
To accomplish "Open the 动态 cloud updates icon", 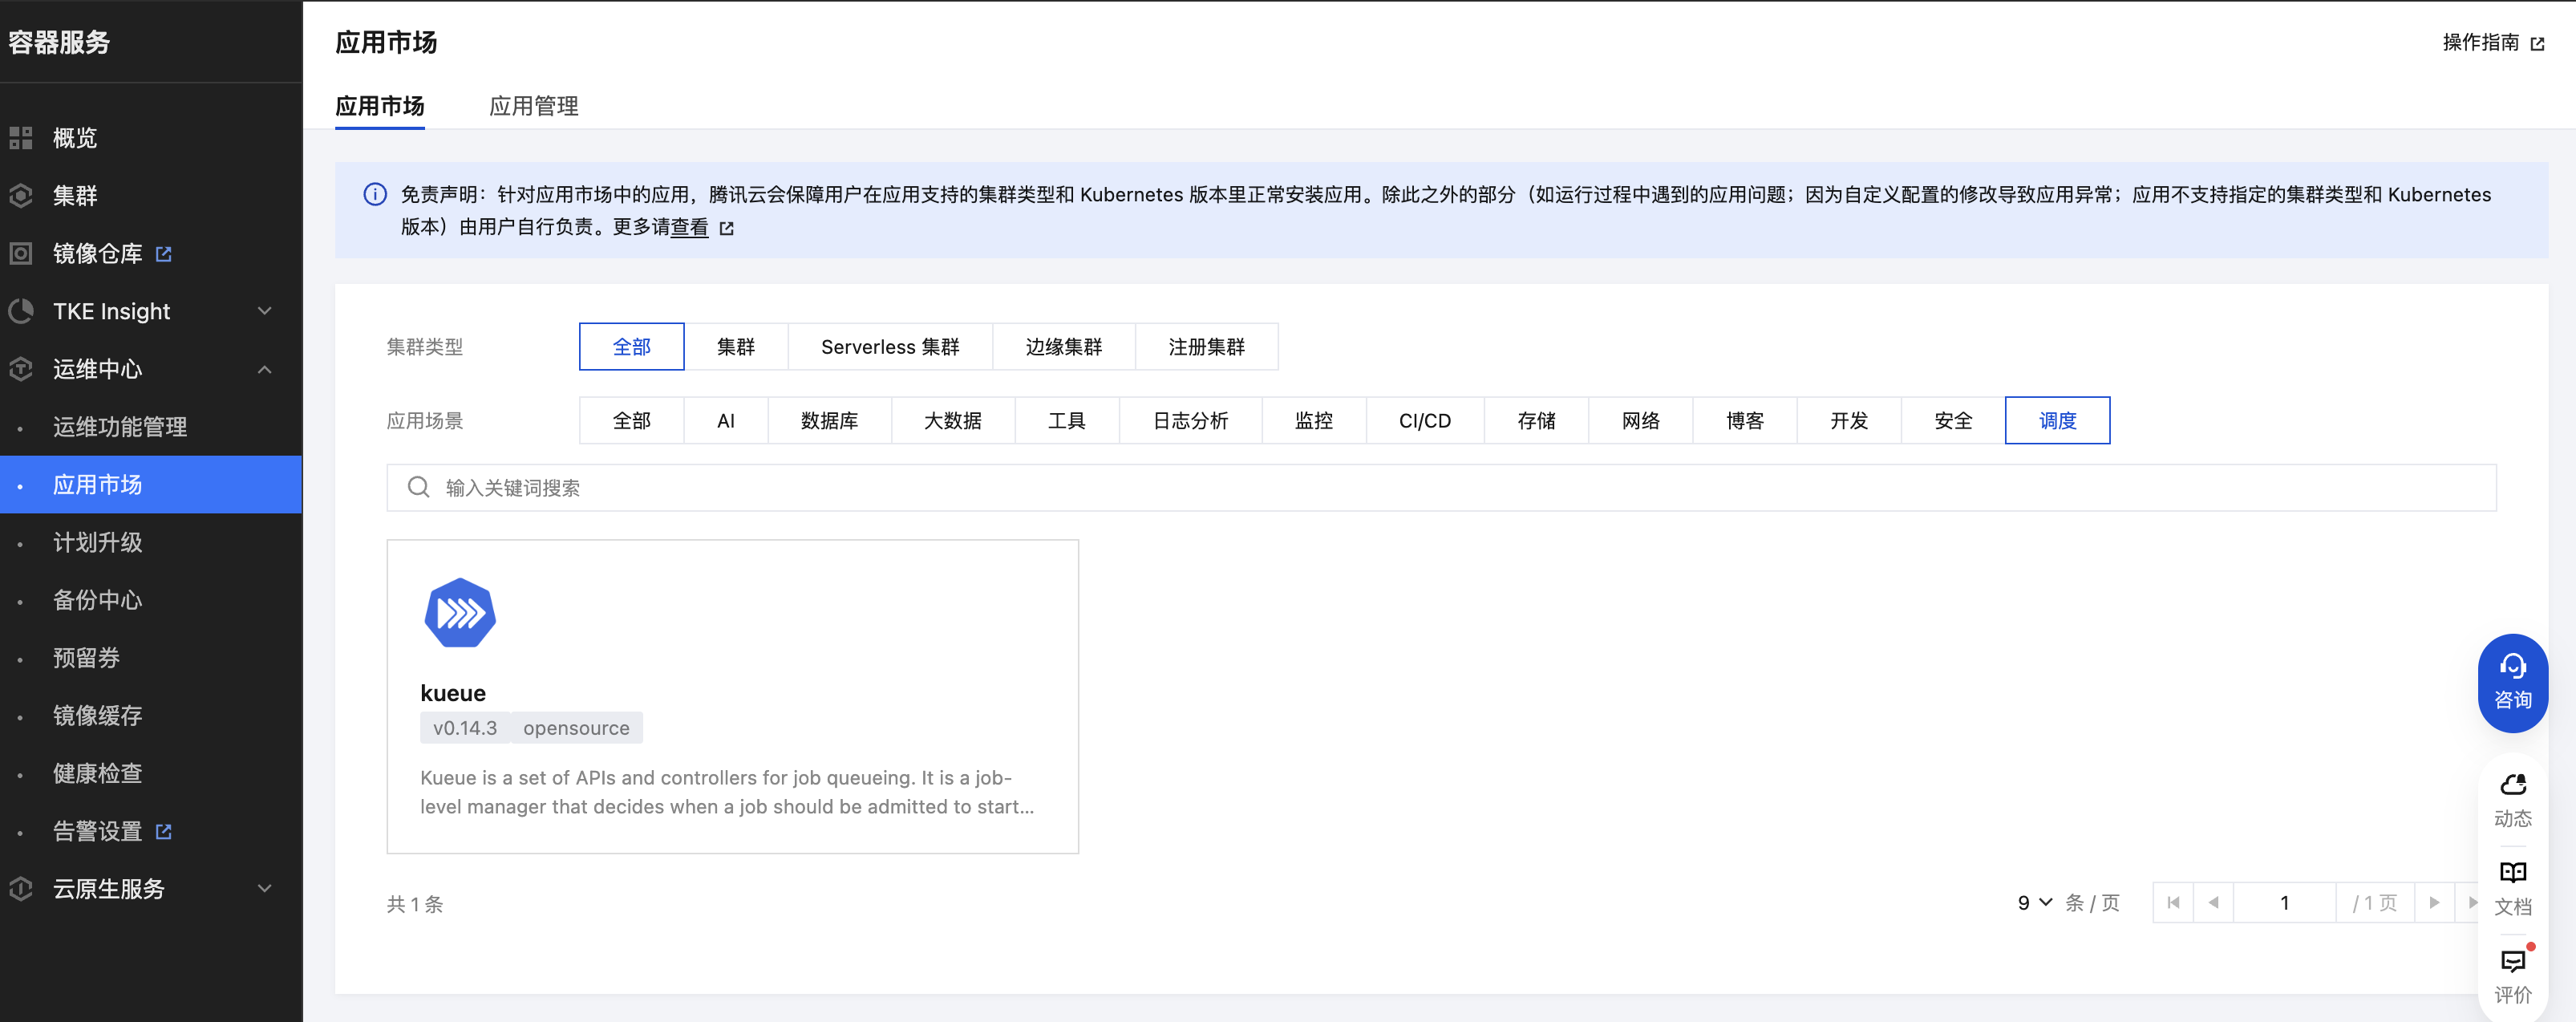I will pyautogui.click(x=2512, y=785).
